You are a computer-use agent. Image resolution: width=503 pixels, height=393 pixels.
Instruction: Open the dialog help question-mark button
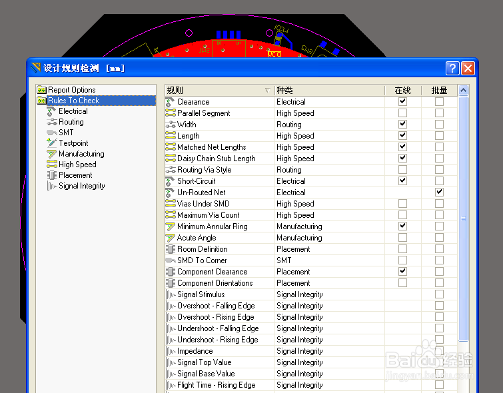coord(452,68)
